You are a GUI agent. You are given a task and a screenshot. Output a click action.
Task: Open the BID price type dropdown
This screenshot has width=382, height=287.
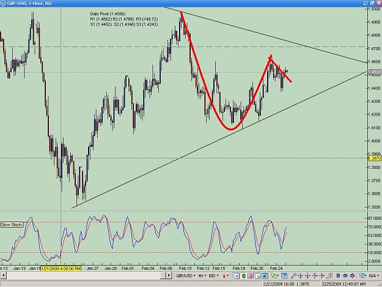point(214,276)
